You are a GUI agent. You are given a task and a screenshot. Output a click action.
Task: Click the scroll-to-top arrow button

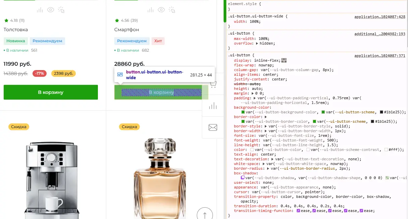205,214
